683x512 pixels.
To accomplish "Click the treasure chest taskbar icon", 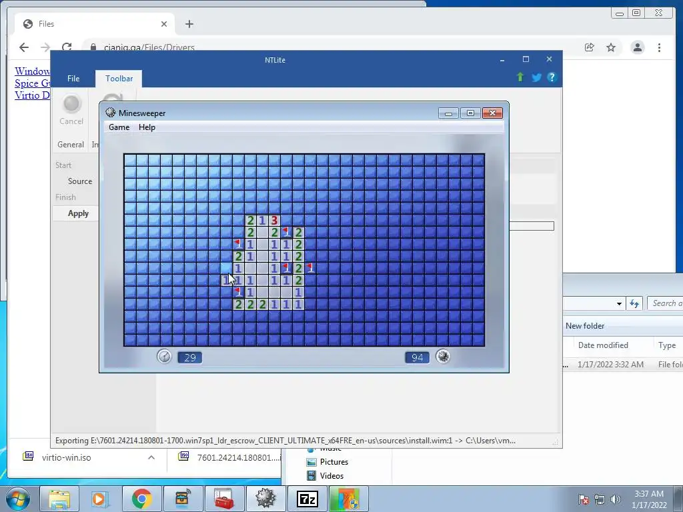I will (x=183, y=499).
